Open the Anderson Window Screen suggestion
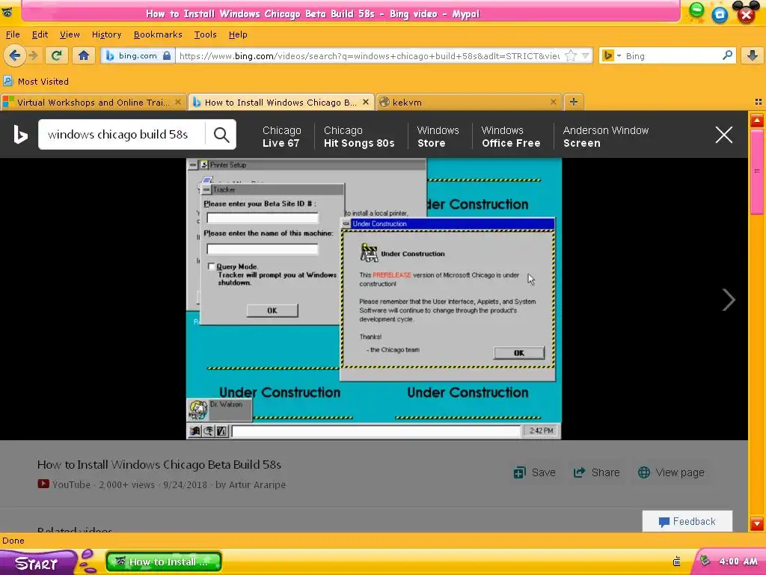 606,137
